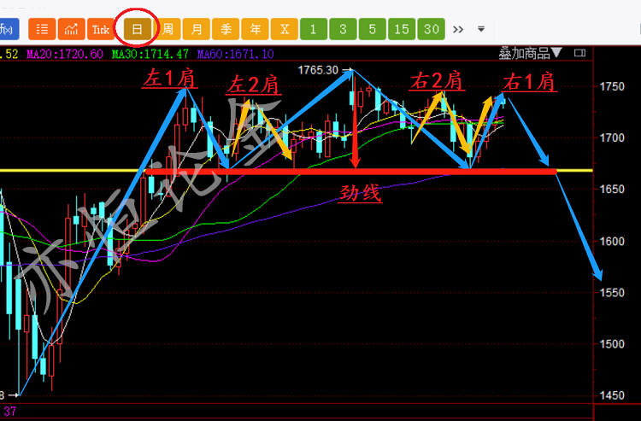Select the daily (日) period button
641x421 pixels.
137,29
